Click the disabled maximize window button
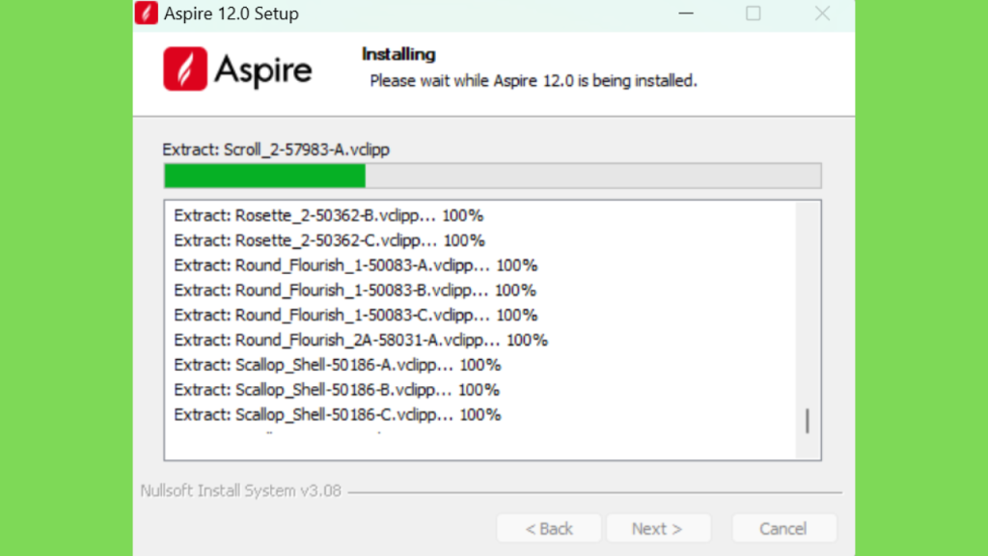988x556 pixels. pos(754,14)
